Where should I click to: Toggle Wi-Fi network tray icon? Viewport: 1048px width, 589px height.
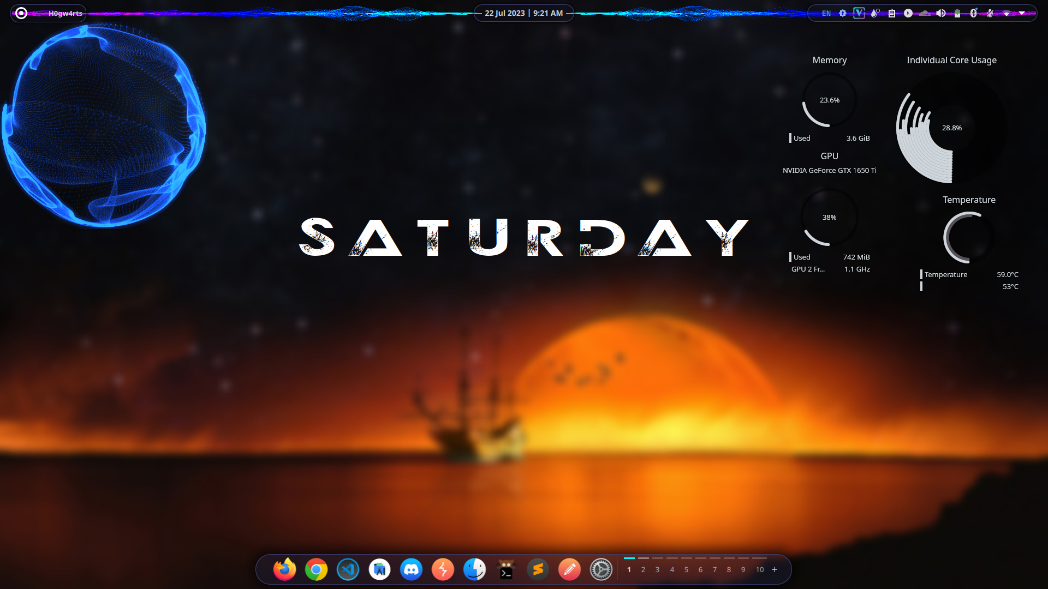tap(1006, 13)
